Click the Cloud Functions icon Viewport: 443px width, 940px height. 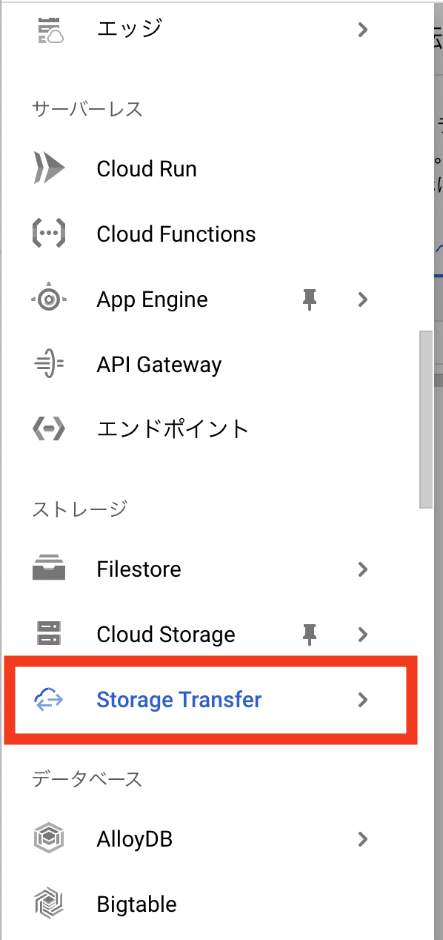47,234
